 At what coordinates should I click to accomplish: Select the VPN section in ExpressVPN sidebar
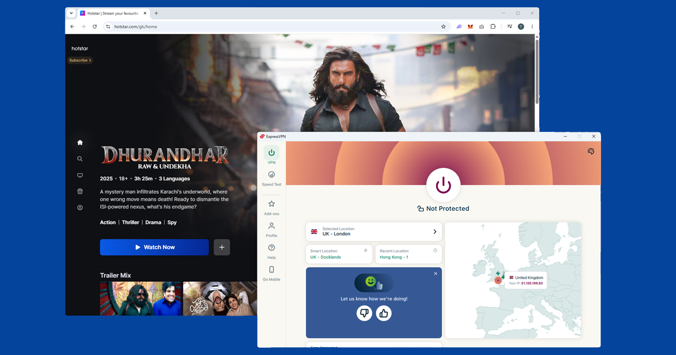click(x=272, y=155)
